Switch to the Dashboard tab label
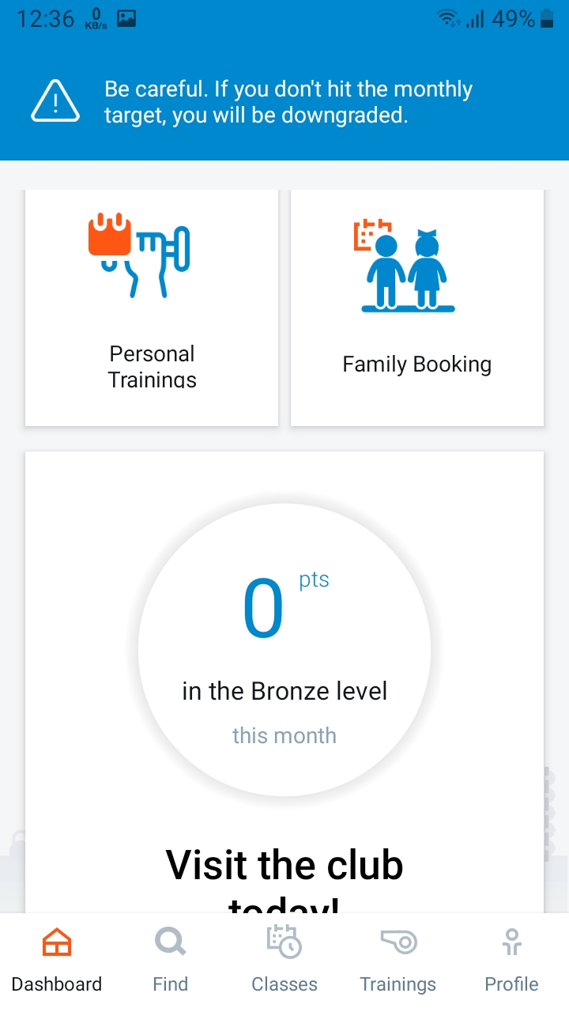Screen dimensions: 569x1012 point(57,984)
